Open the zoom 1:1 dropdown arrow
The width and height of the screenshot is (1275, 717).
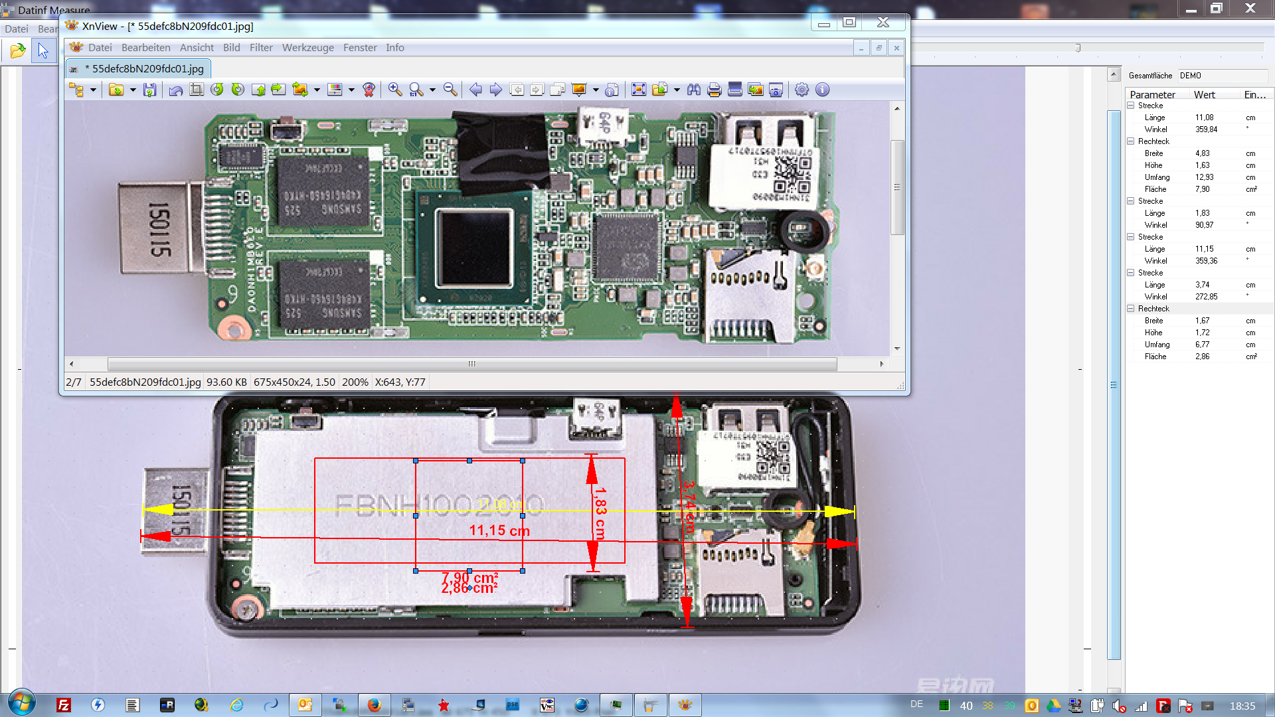pyautogui.click(x=432, y=90)
